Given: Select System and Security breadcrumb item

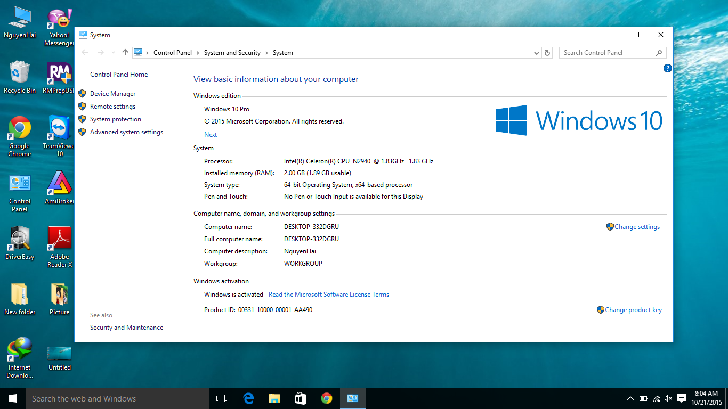Looking at the screenshot, I should click(232, 53).
